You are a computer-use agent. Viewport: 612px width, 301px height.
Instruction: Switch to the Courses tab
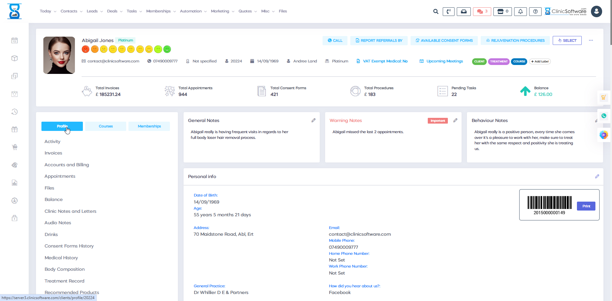tap(106, 126)
